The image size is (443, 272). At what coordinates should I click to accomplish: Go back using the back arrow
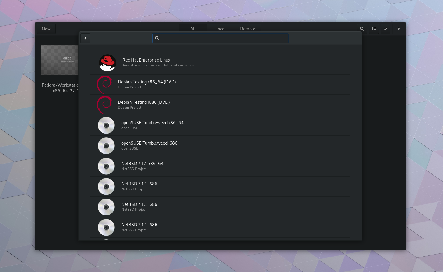[x=85, y=38]
